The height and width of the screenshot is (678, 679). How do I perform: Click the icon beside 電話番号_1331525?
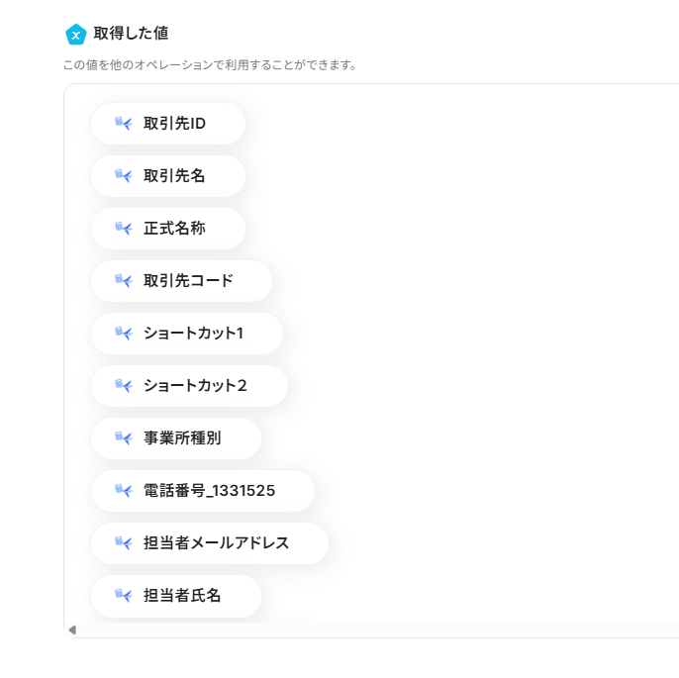124,490
